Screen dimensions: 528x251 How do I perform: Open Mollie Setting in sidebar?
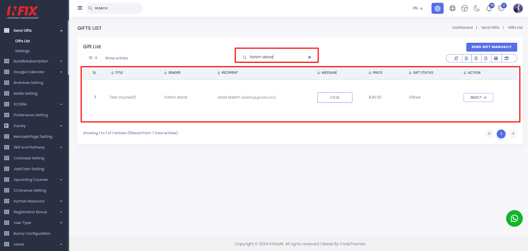point(25,94)
